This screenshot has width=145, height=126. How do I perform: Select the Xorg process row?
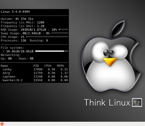click(34, 73)
